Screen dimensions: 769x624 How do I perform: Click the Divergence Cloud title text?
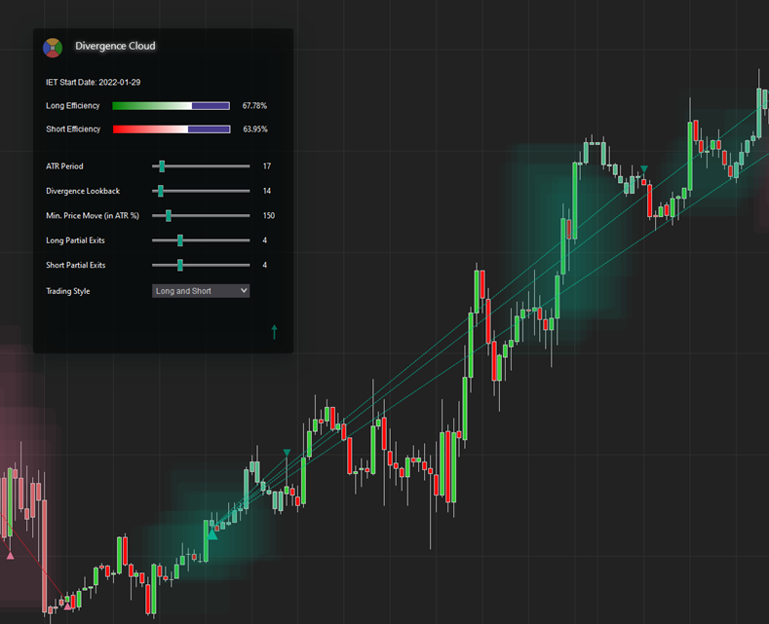coord(115,46)
